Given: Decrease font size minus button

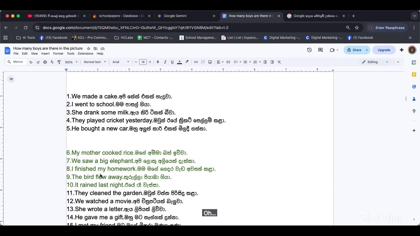Looking at the screenshot, I should (136, 62).
